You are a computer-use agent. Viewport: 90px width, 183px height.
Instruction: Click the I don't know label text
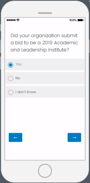pyautogui.click(x=26, y=92)
